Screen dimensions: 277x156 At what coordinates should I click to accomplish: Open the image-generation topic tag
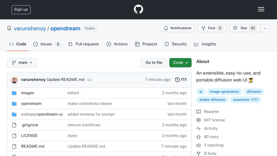(224, 92)
